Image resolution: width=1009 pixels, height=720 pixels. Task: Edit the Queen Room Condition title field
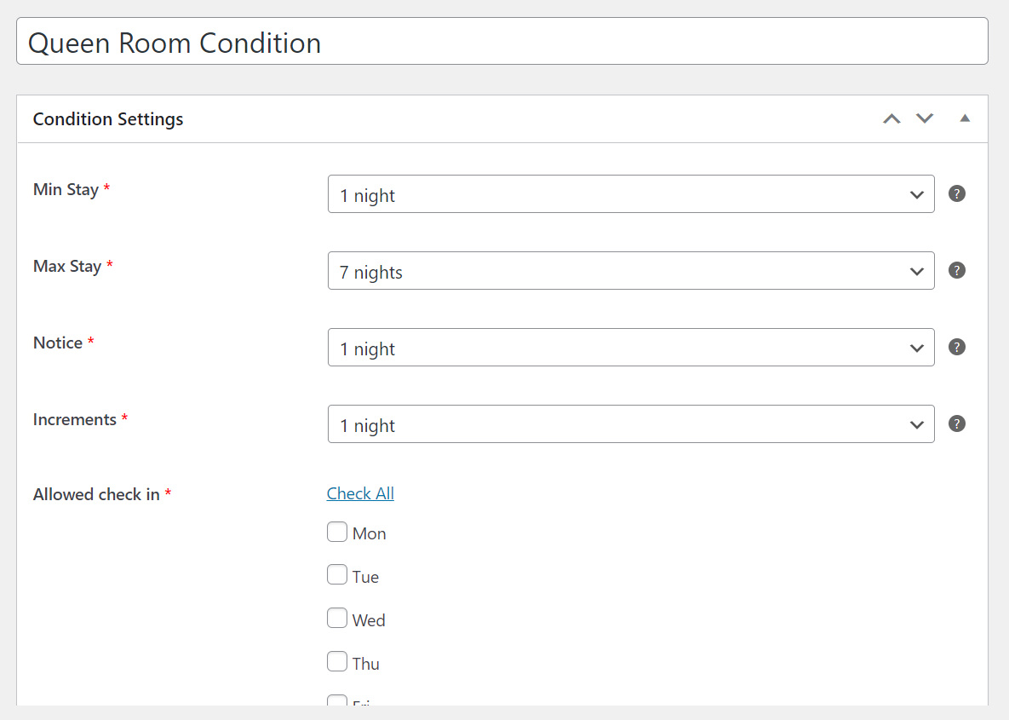coord(502,41)
